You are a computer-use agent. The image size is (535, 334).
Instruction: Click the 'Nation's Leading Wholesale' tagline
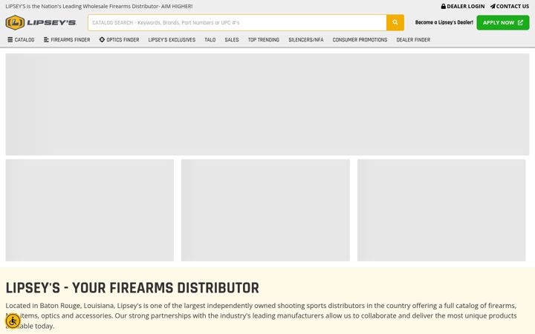[x=99, y=6]
